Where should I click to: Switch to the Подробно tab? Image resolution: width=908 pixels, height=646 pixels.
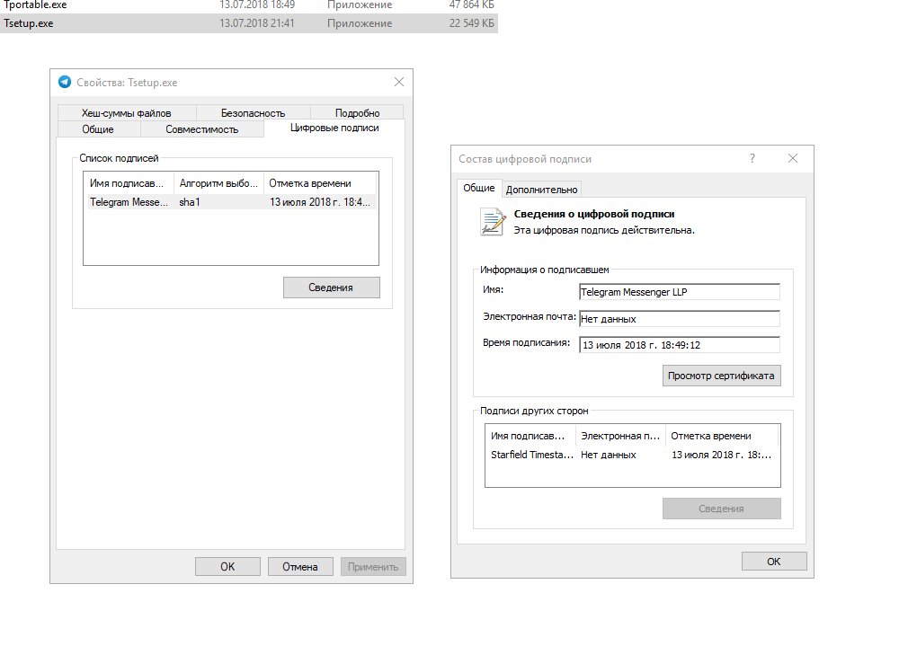point(357,113)
